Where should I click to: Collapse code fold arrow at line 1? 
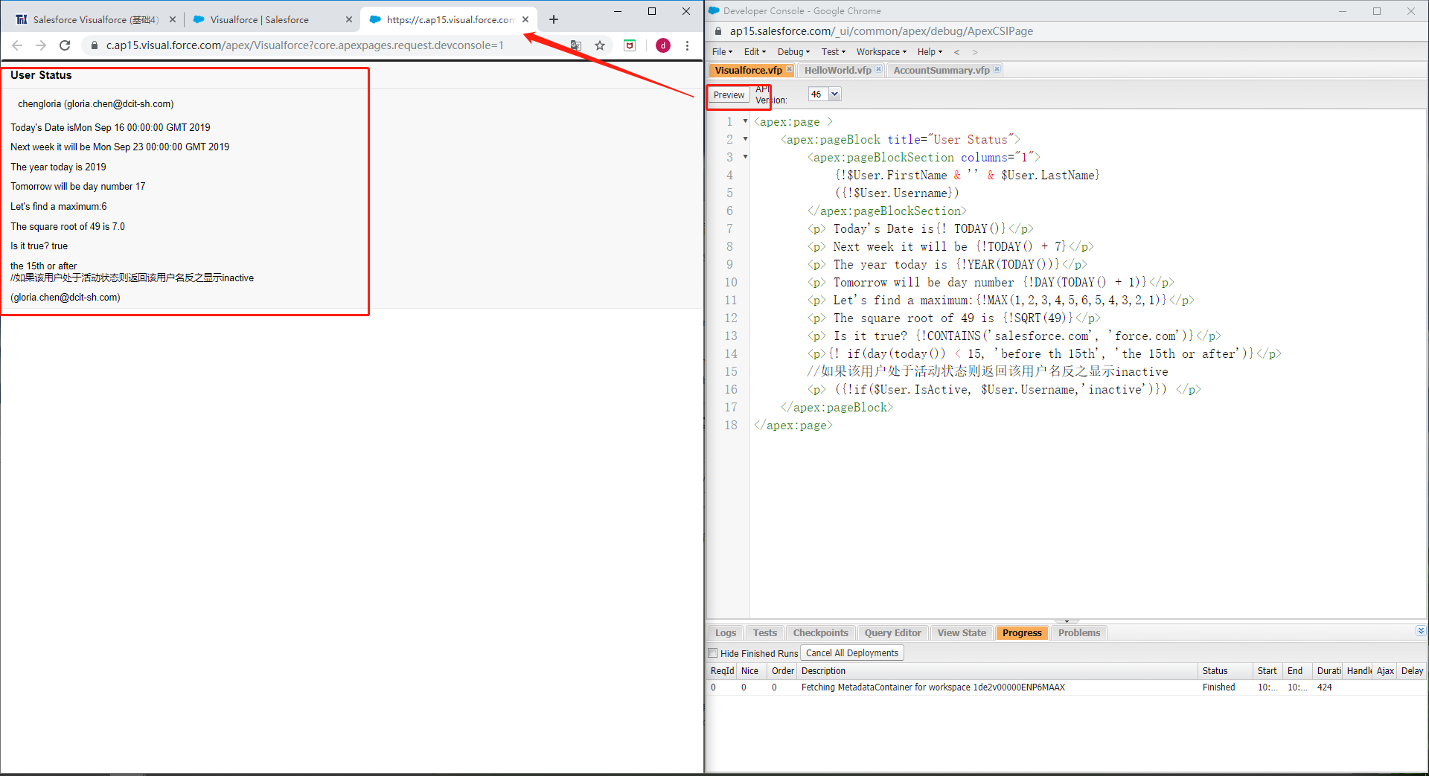point(744,121)
